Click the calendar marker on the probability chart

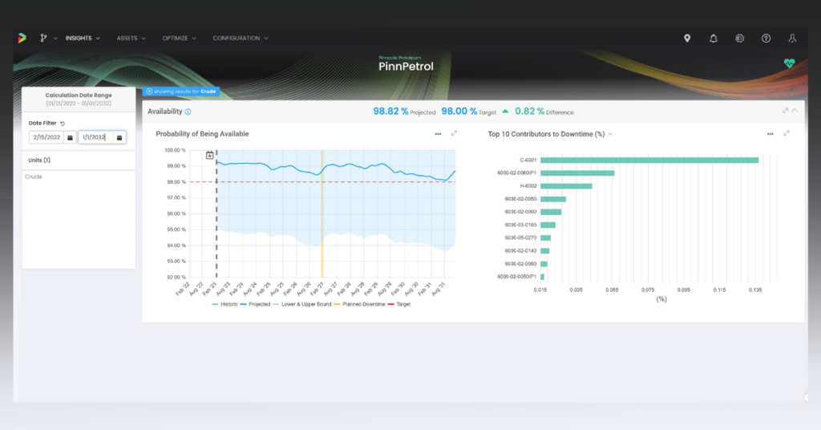tap(209, 155)
